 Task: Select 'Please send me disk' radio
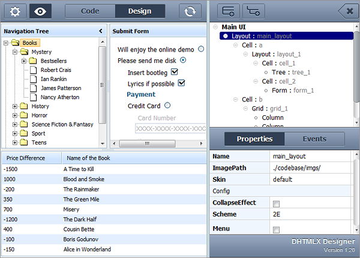pyautogui.click(x=183, y=60)
